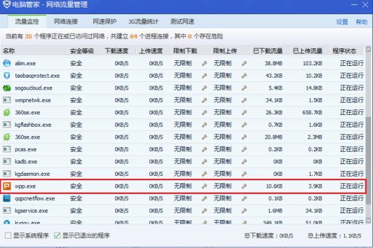Click 正在运行 status of kgservice.exe

(x=352, y=211)
